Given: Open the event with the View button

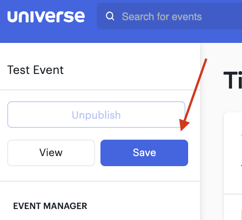Looking at the screenshot, I should click(x=51, y=153).
